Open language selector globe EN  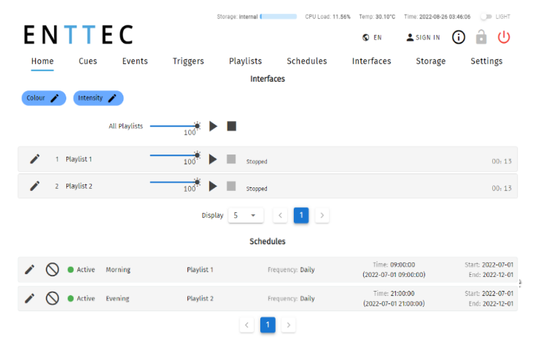click(372, 37)
